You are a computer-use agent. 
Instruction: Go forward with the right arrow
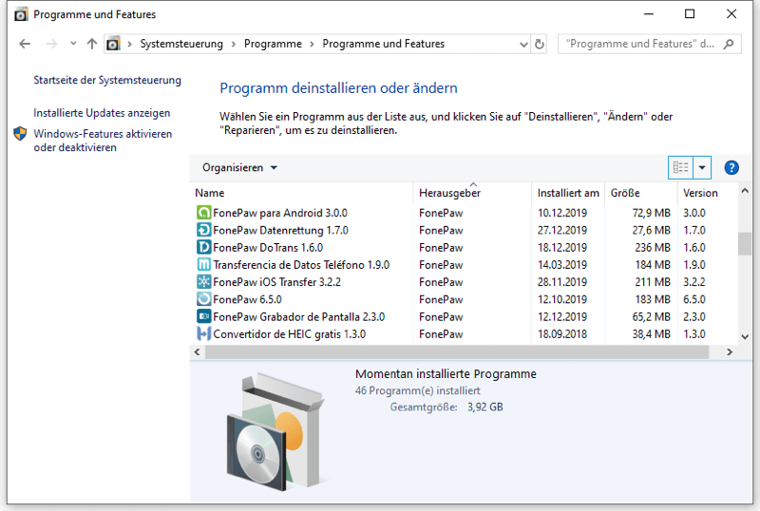pyautogui.click(x=51, y=44)
